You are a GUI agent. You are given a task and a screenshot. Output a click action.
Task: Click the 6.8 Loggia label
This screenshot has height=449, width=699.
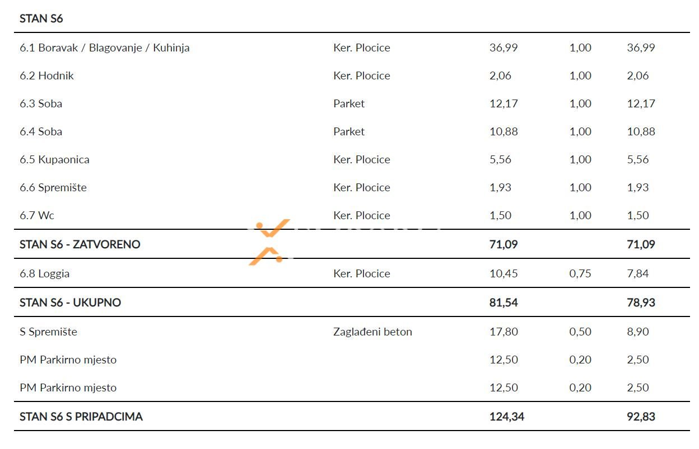(45, 273)
